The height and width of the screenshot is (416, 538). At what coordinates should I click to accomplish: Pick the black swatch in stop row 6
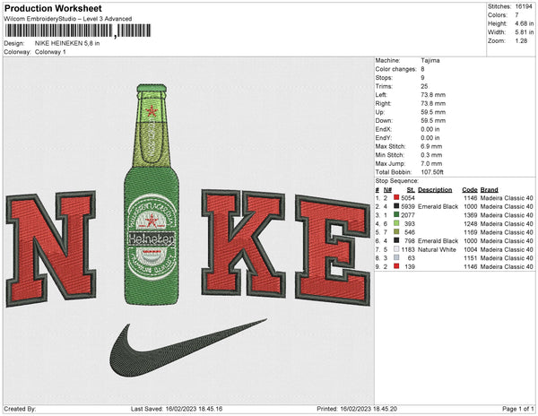(396, 240)
